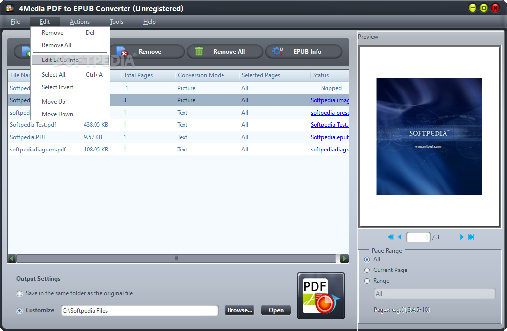Click the partly hidden Add file icon
The width and height of the screenshot is (507, 331).
click(26, 51)
